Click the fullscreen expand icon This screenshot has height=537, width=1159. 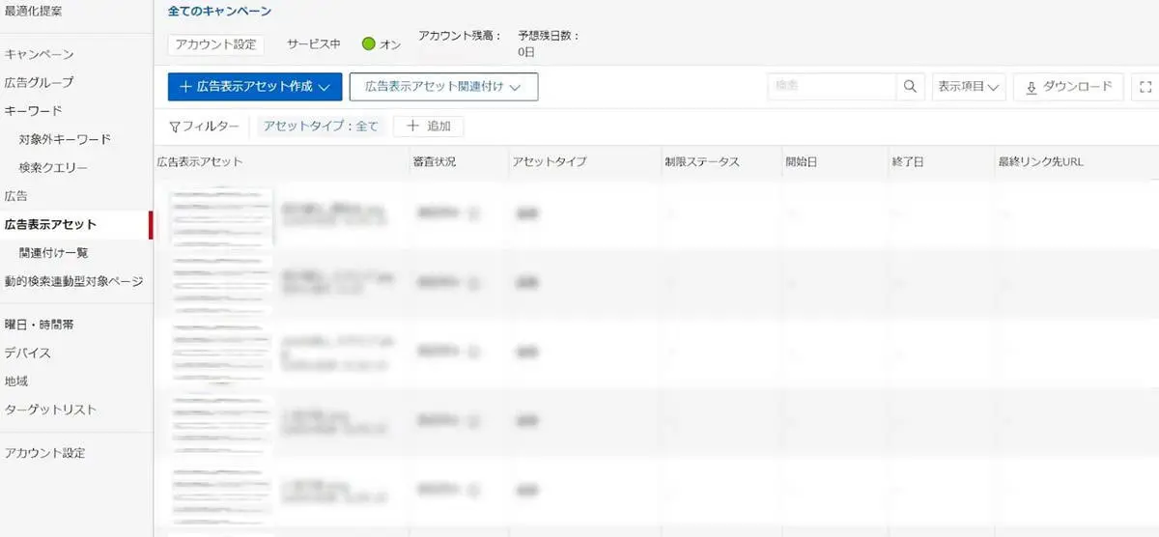tap(1145, 87)
